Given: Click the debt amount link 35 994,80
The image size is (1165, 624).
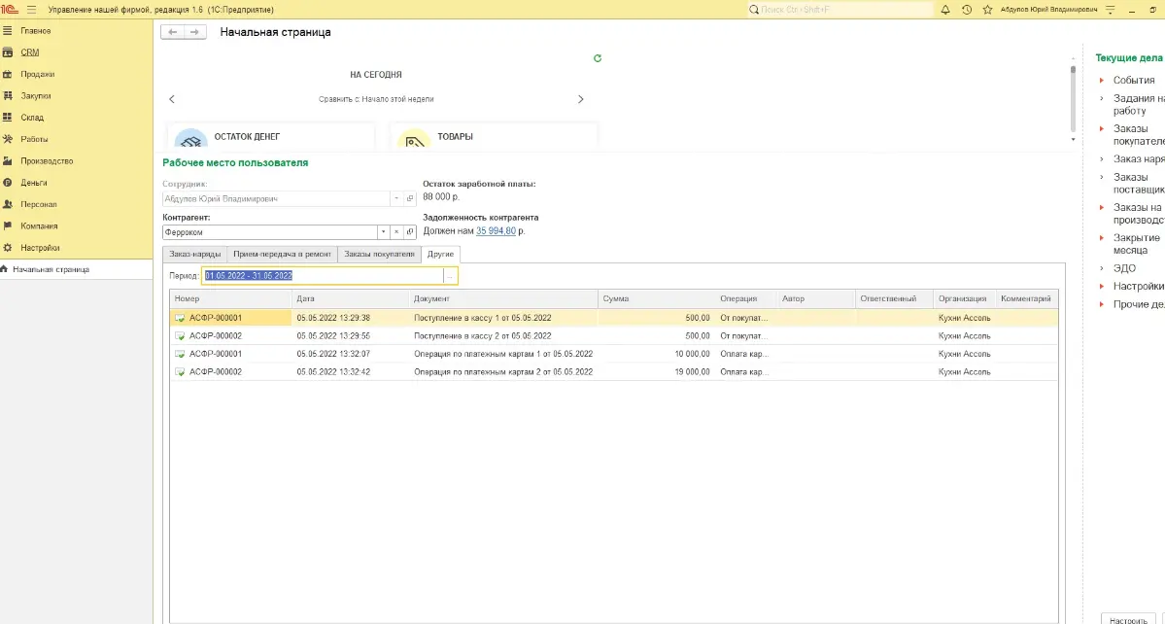Looking at the screenshot, I should click(x=496, y=231).
